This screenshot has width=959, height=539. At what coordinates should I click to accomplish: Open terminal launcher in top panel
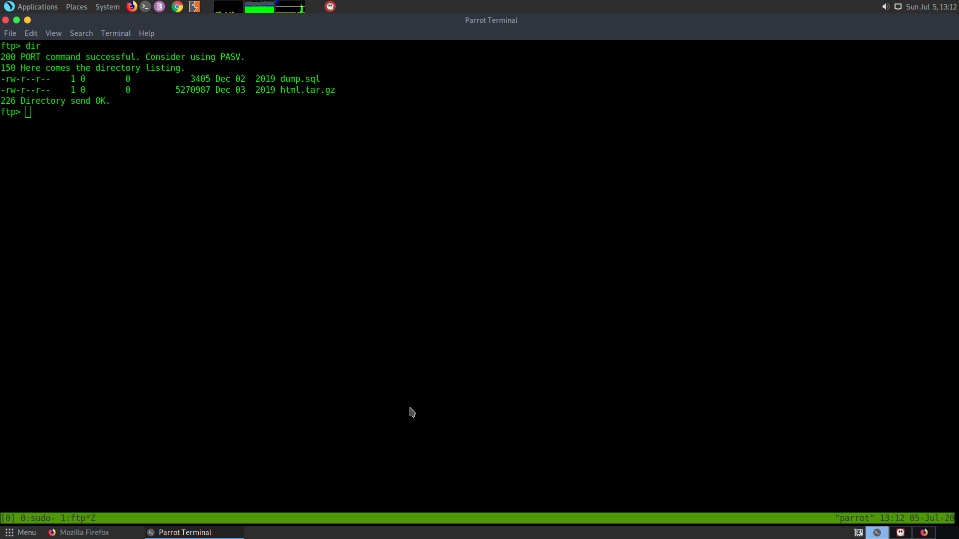145,6
